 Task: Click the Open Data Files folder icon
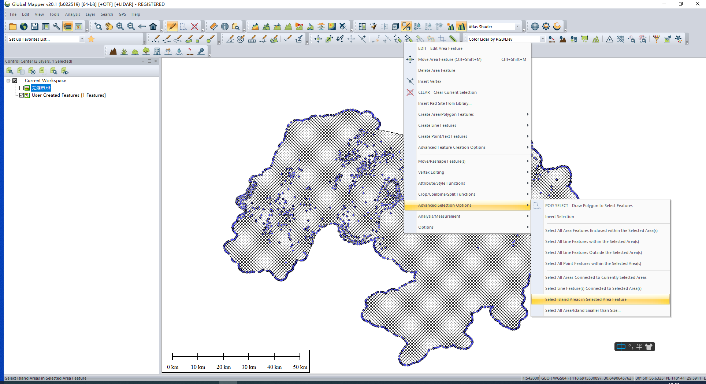(x=13, y=26)
